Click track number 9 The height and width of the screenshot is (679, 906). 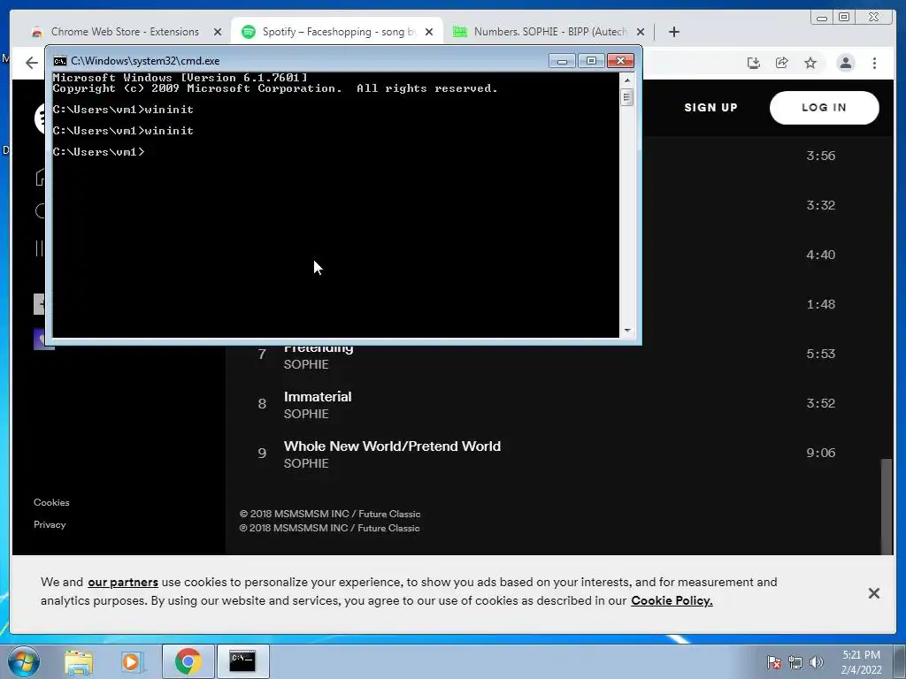coord(262,454)
